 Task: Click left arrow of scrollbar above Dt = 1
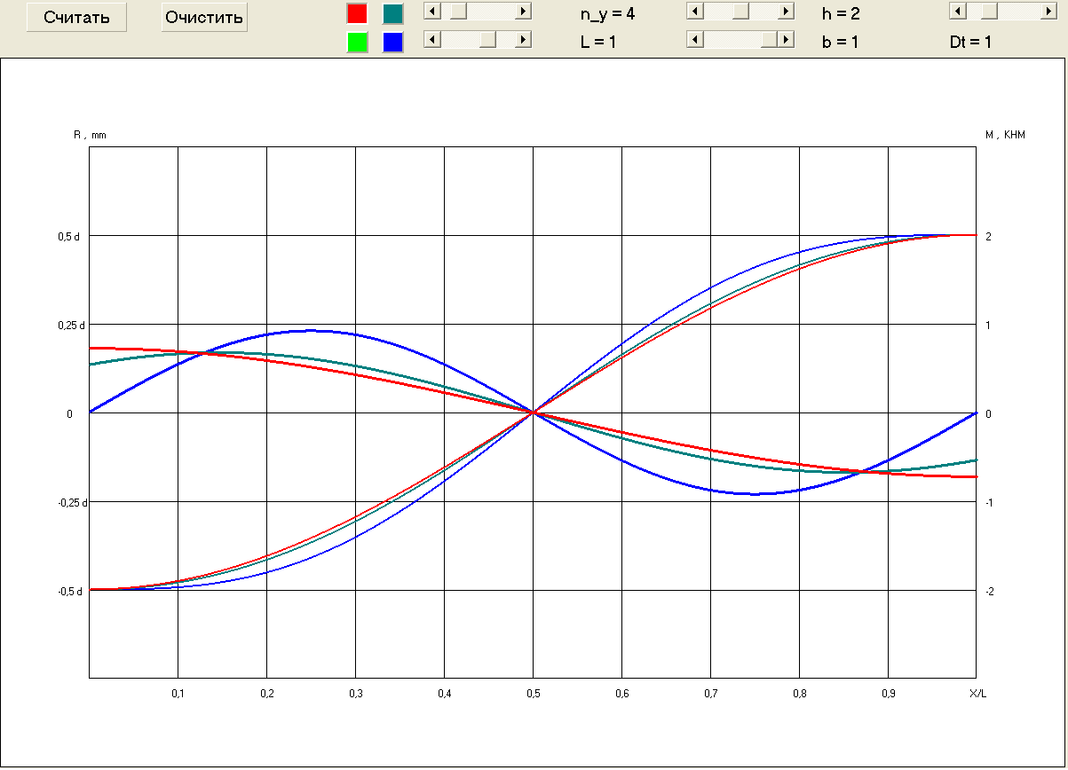(x=957, y=11)
